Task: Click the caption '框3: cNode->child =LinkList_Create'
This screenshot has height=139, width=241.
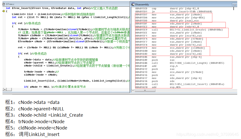Action: 44,115
